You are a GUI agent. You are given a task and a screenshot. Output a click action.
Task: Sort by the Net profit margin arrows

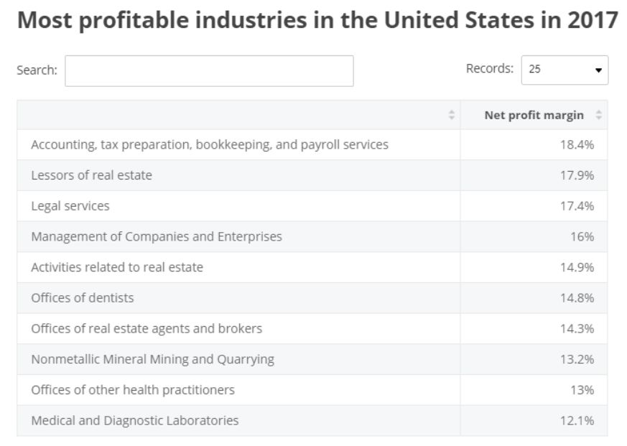(x=599, y=115)
